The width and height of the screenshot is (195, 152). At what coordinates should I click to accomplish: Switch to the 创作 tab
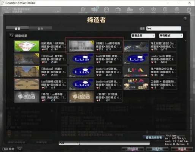pyautogui.click(x=40, y=28)
